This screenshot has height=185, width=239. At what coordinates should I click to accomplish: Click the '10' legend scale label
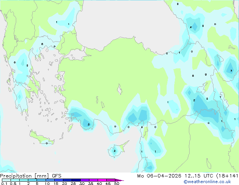pyautogui.click(x=47, y=183)
